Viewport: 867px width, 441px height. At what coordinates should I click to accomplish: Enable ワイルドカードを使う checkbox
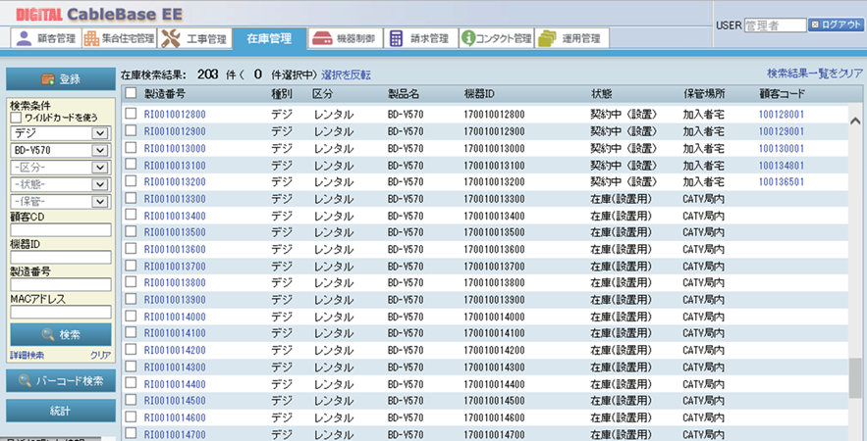(16, 118)
